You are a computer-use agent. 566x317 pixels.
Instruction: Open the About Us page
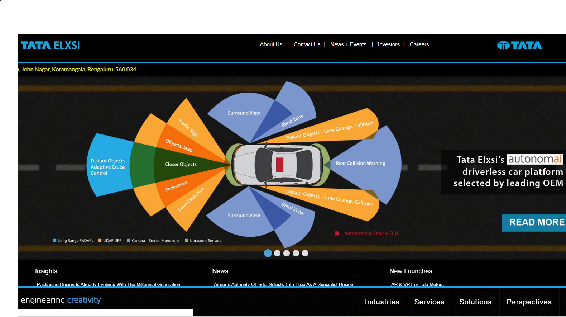271,44
